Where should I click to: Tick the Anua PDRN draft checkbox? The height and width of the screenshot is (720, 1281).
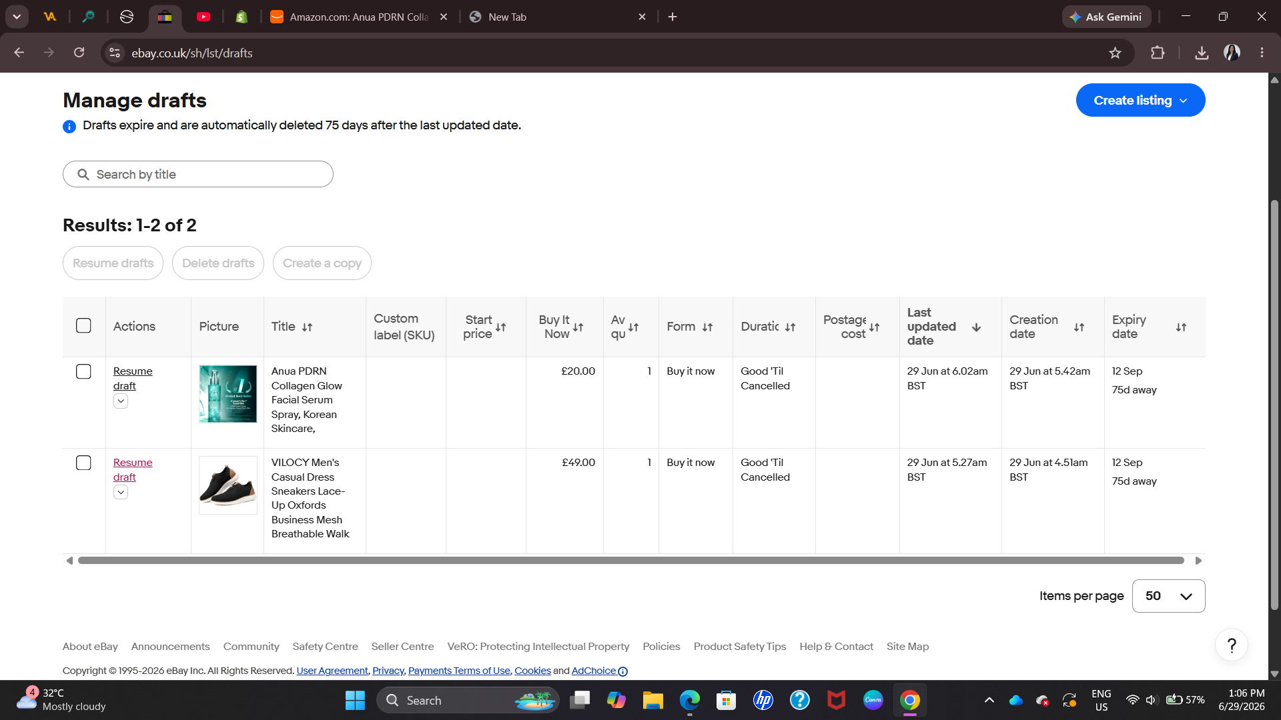coord(83,371)
